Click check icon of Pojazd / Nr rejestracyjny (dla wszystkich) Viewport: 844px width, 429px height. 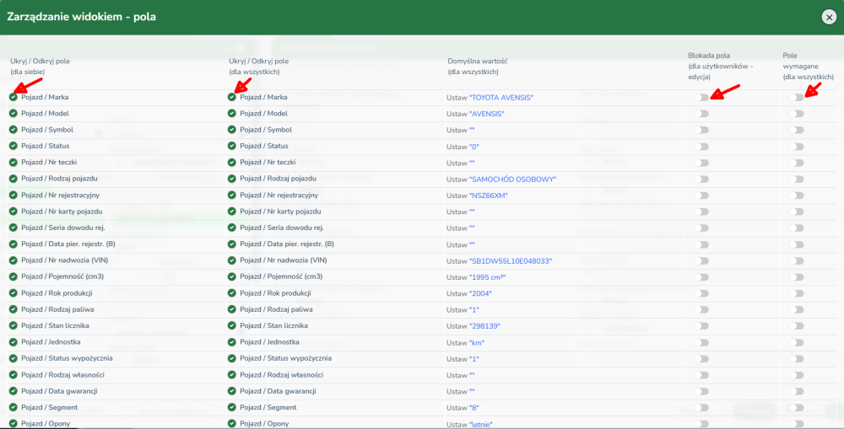(x=231, y=195)
